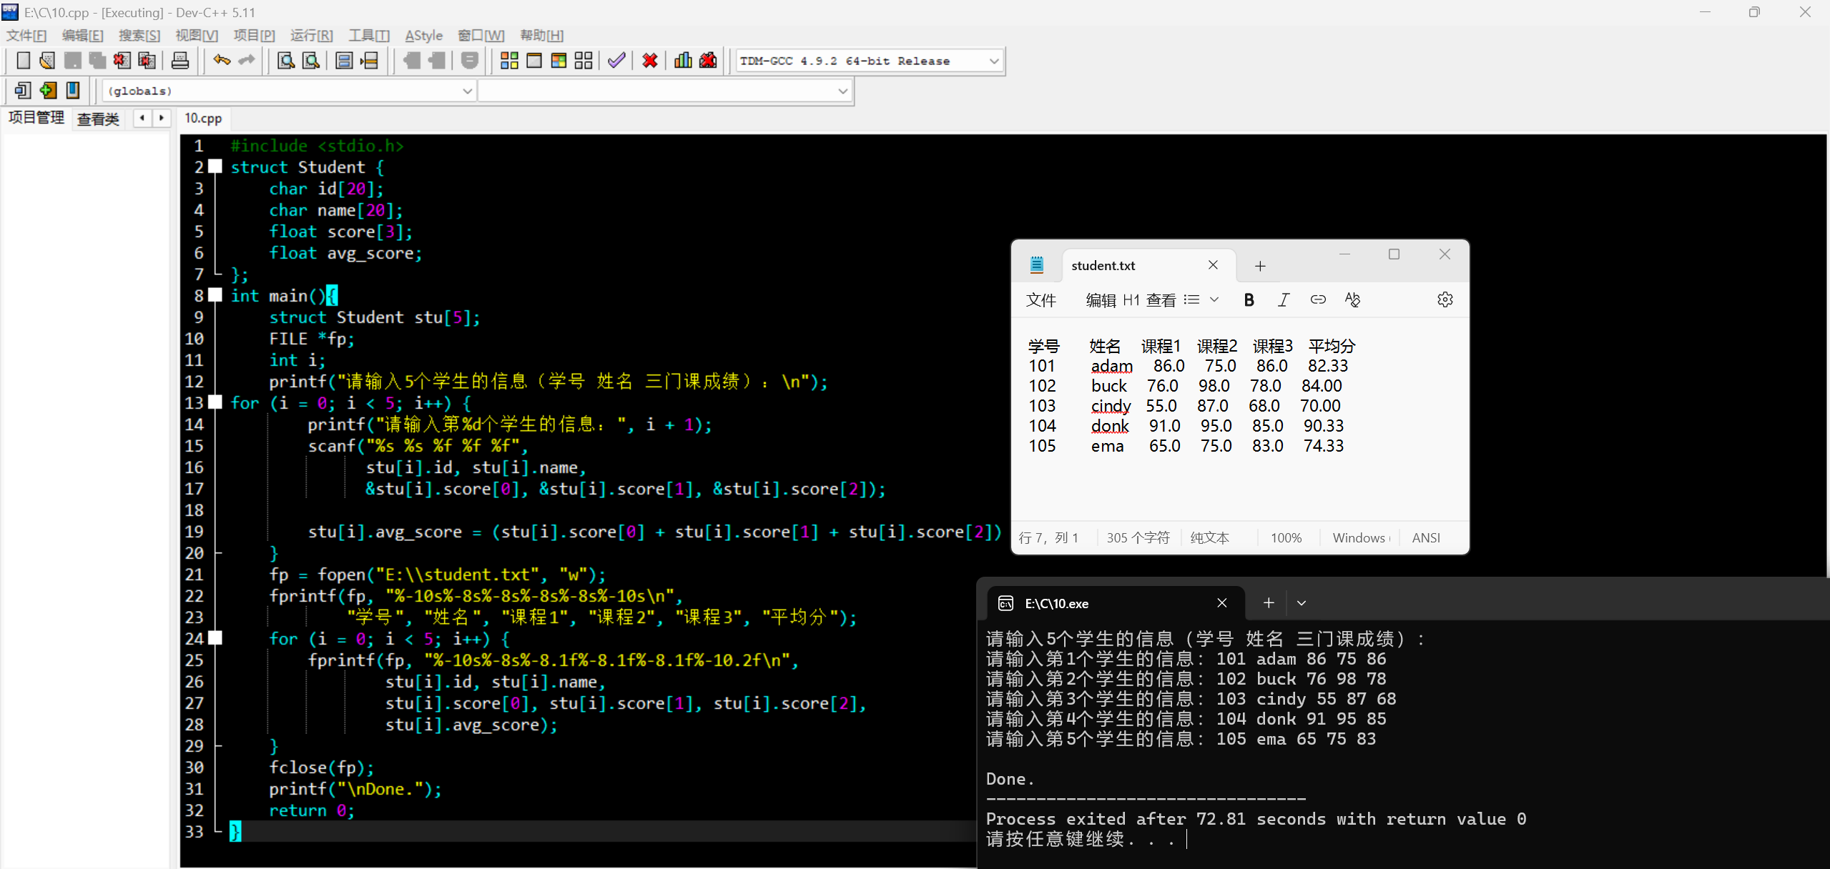
Task: Toggle fold marker at line 13 for loop
Action: 215,403
